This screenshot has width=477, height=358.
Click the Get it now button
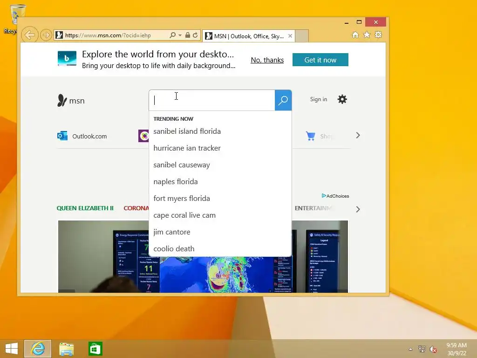point(320,60)
